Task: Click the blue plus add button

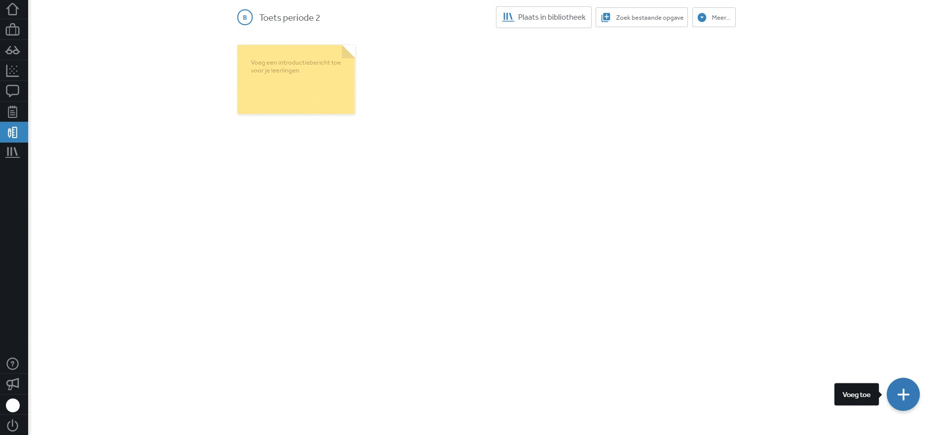Action: click(x=903, y=395)
